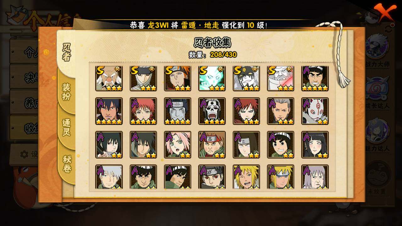Image resolution: width=402 pixels, height=226 pixels.
Task: Pick the pink-haired Sakura A-rank portrait
Action: point(178,145)
